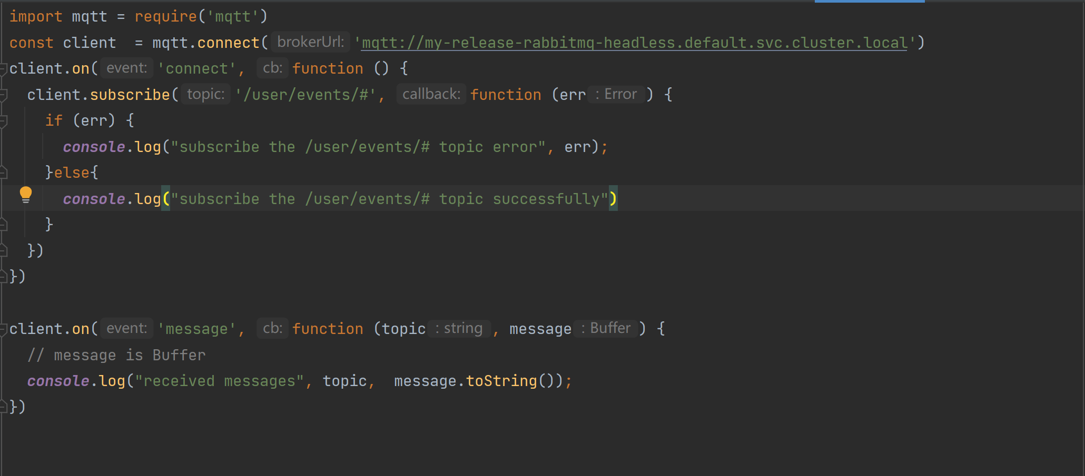The width and height of the screenshot is (1085, 476).
Task: Click the subscribe method name
Action: click(x=130, y=95)
